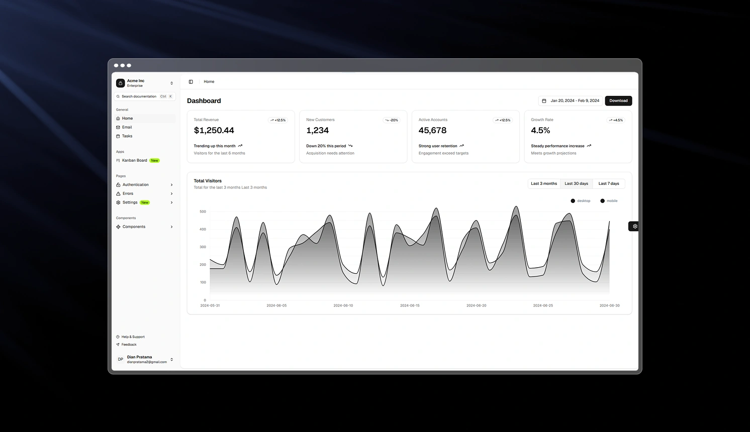Click the Feedback send icon
This screenshot has width=750, height=432.
tap(118, 345)
